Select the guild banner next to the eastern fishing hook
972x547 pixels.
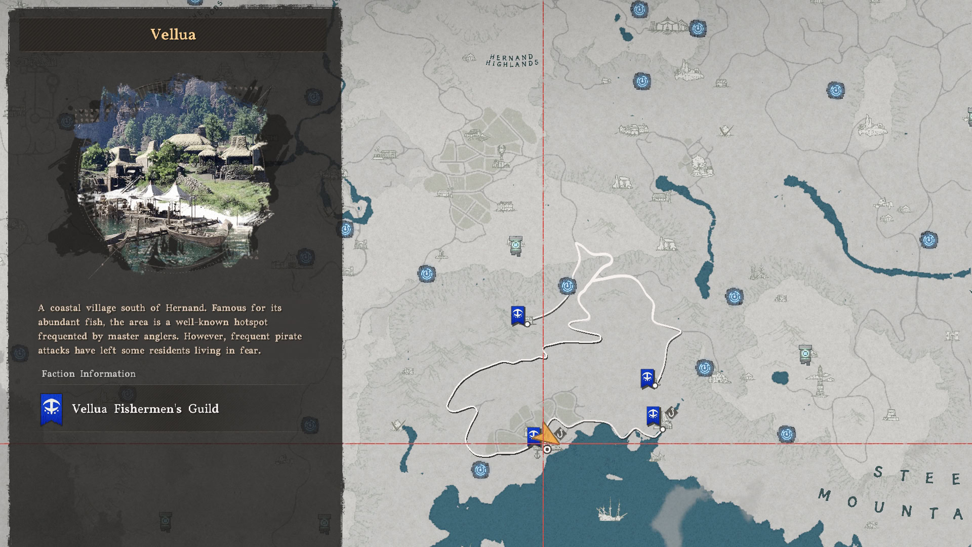click(x=653, y=416)
